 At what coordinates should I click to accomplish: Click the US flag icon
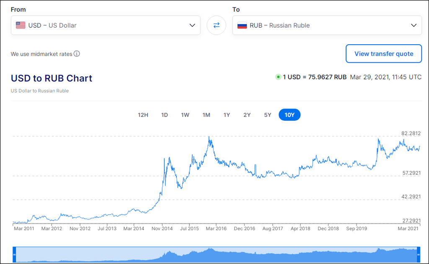pyautogui.click(x=21, y=25)
